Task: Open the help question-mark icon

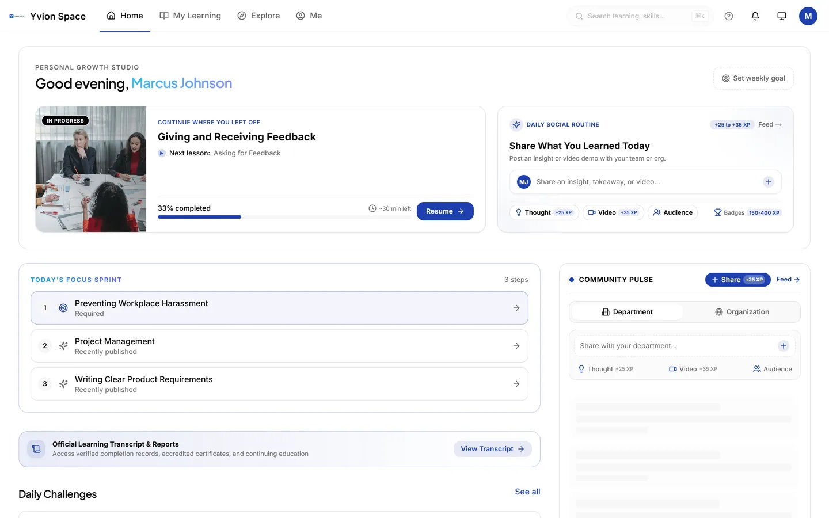Action: [729, 16]
